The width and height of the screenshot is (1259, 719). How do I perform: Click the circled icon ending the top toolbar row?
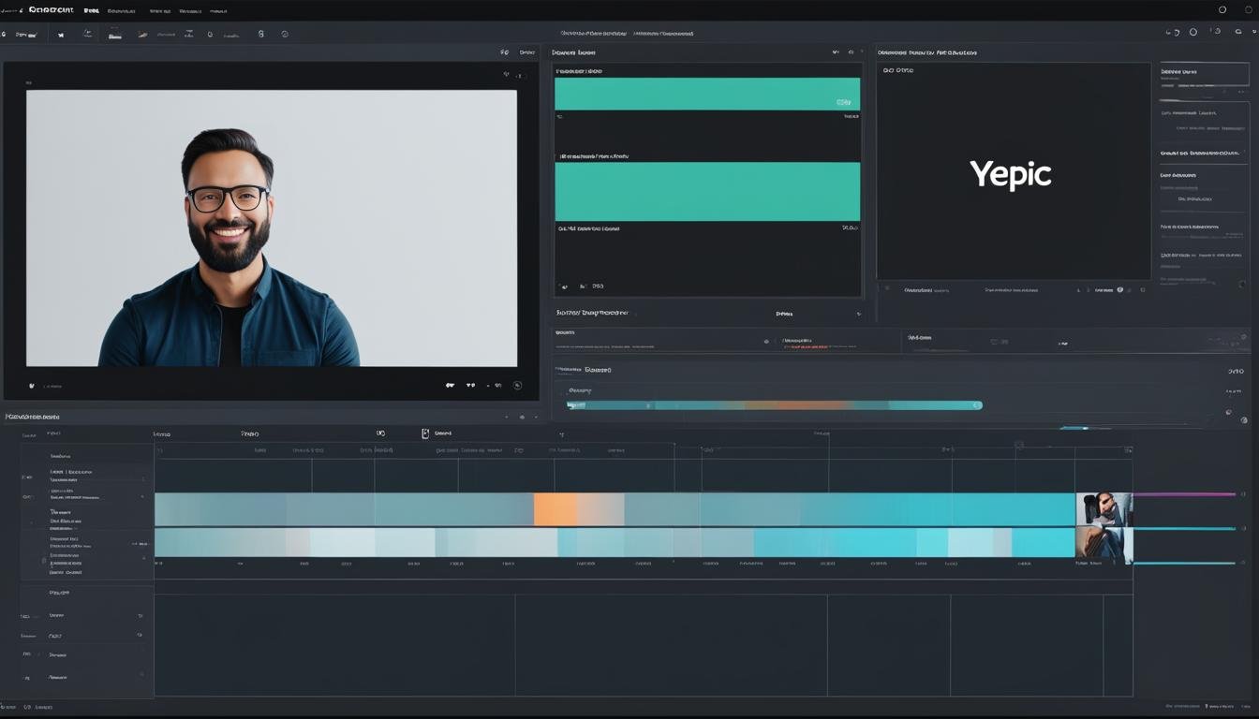[x=285, y=34]
